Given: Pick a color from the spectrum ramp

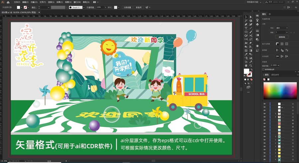Looking at the screenshot, I should (280, 91).
